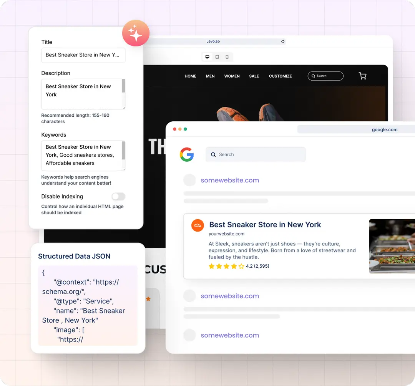
Task: Click the magnifier icon in Google search
Action: coord(213,154)
